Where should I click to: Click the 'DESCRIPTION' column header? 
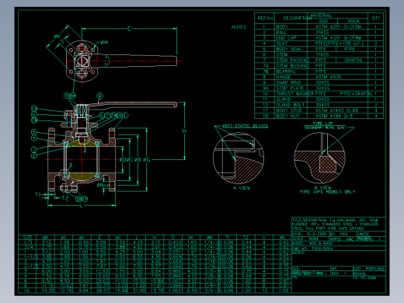click(x=298, y=19)
